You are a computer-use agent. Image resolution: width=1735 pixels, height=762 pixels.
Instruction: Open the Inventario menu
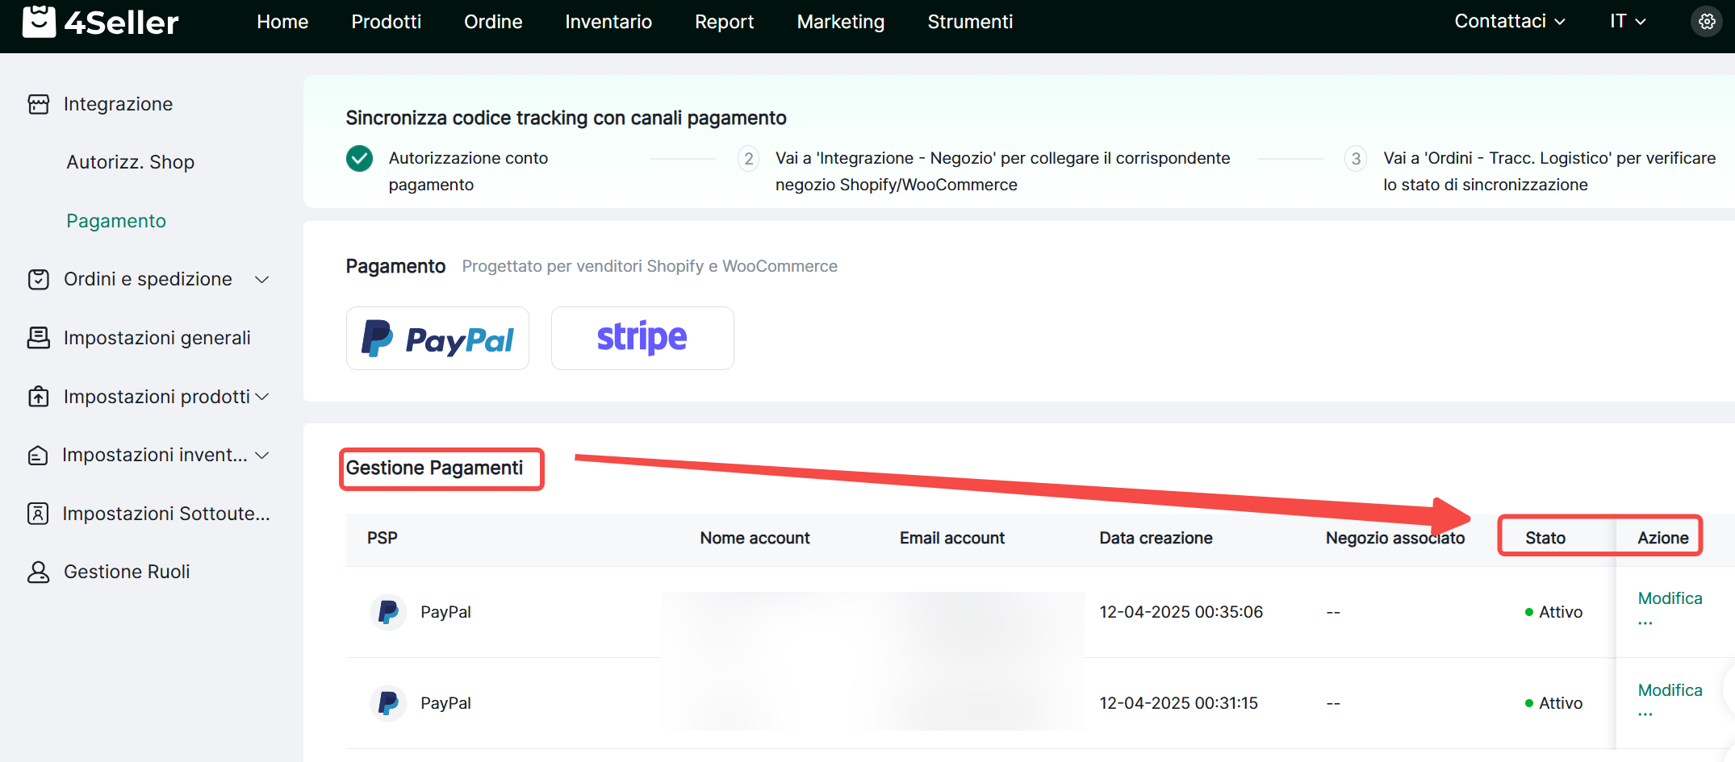[608, 22]
